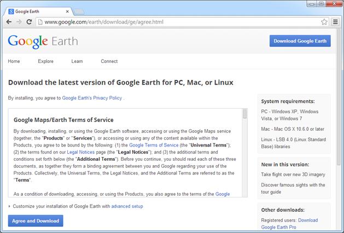Open Google Earth's Privacy Policy link
This screenshot has height=233, width=344.
tap(92, 98)
